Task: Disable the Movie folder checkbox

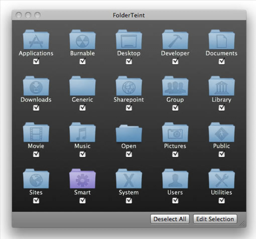Action: [x=36, y=154]
